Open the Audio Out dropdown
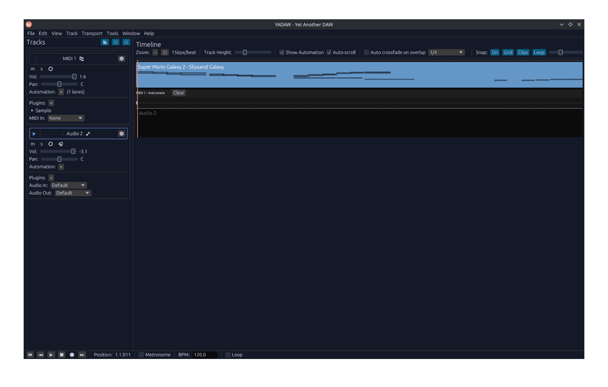 click(x=73, y=193)
